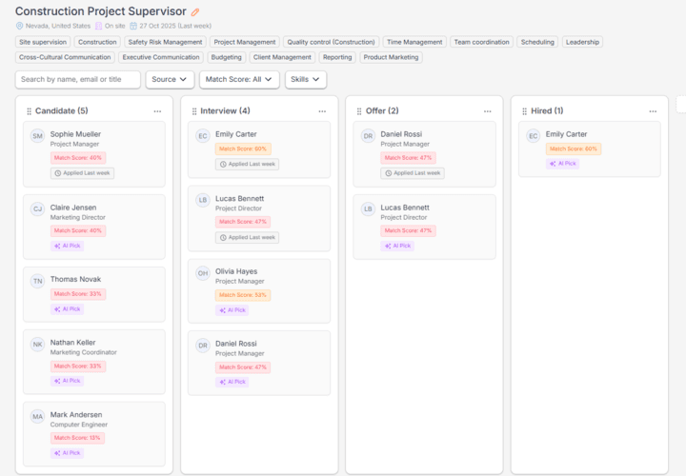Click the AI Pick badge on Mark Andersen's card
This screenshot has height=476, width=686.
pos(68,453)
